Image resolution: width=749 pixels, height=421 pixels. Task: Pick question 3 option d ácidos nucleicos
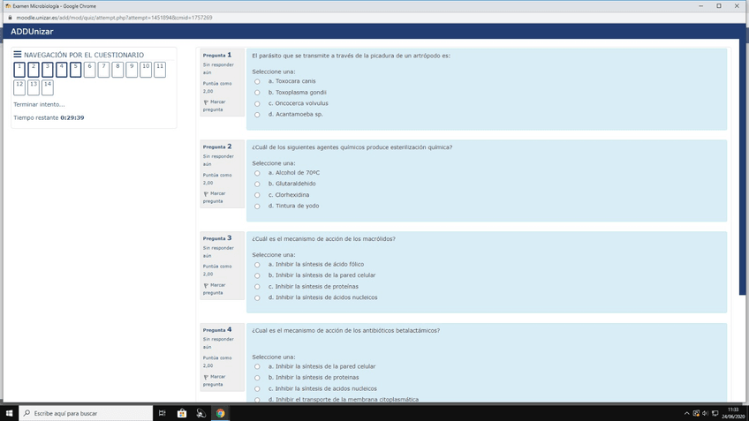click(257, 297)
